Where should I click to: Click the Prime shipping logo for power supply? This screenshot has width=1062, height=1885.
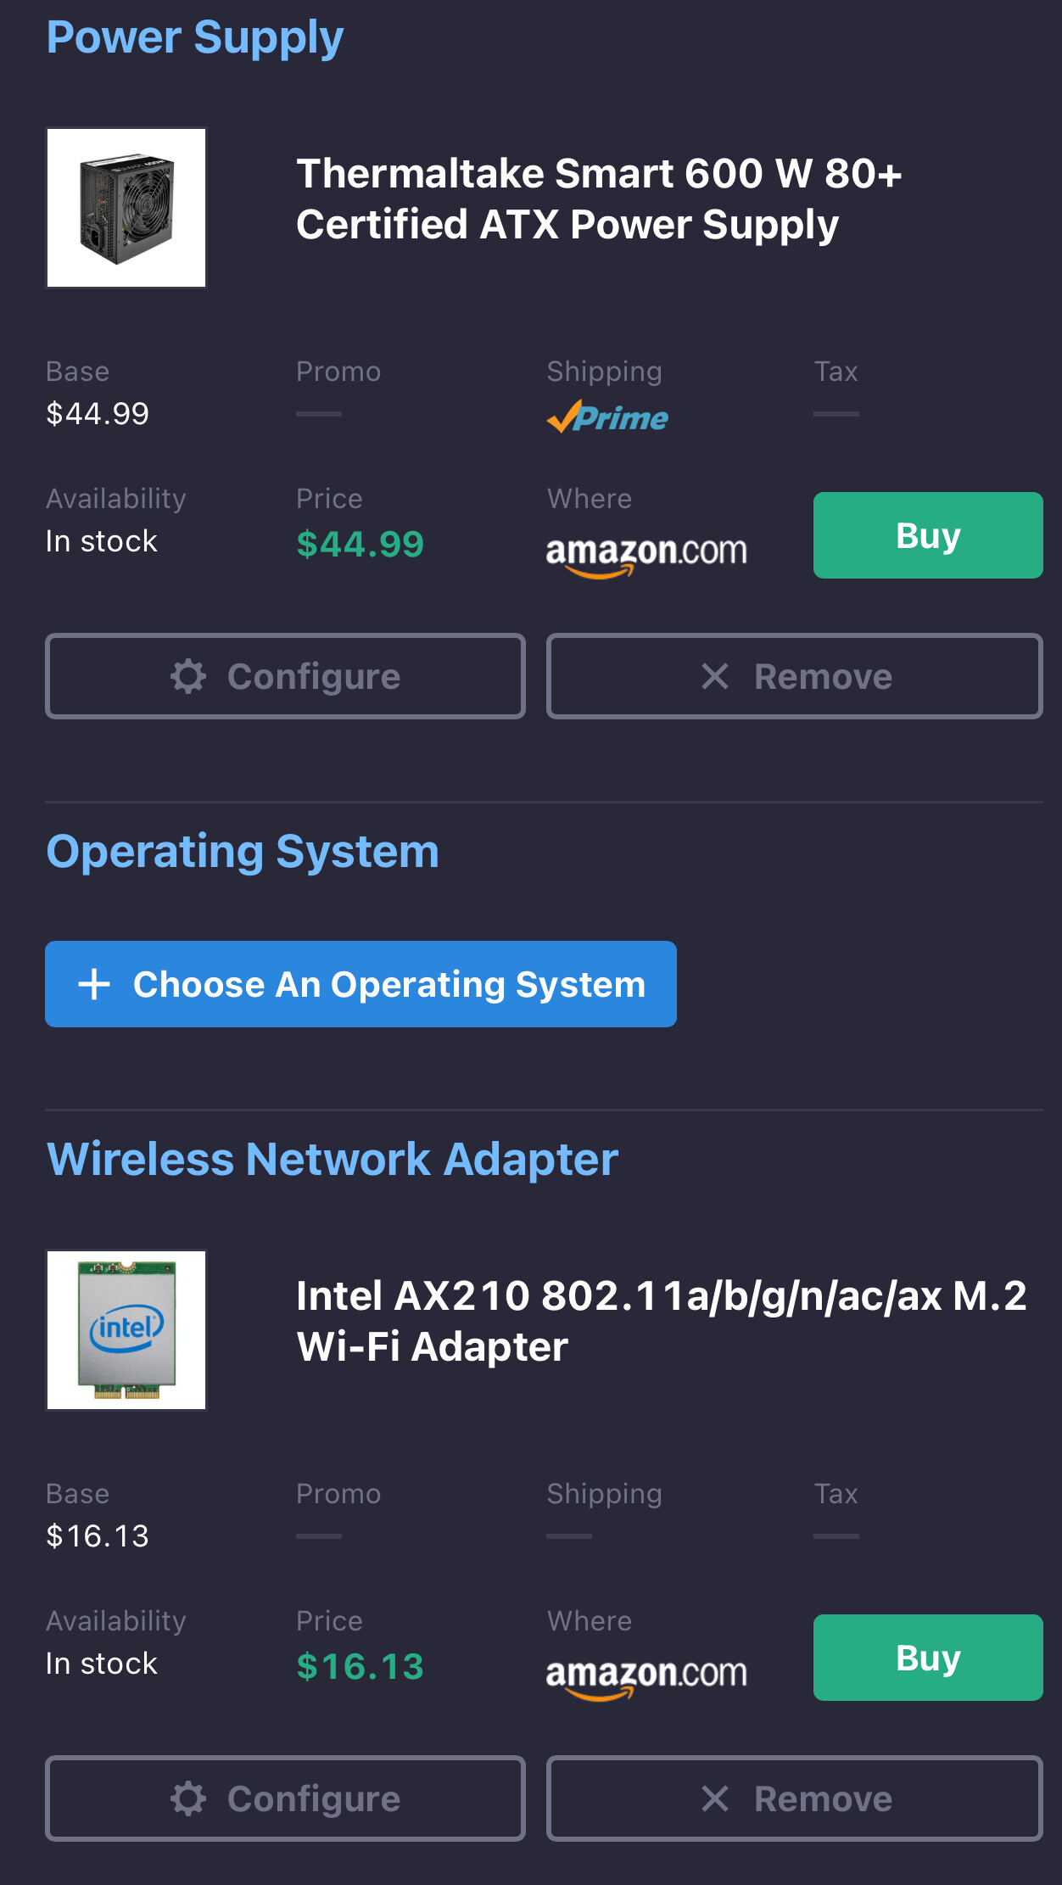(x=607, y=417)
